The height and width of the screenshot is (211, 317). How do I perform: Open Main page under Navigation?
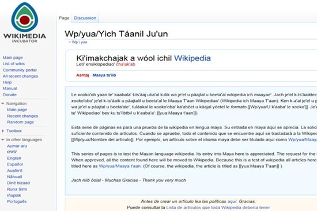[x=17, y=110]
